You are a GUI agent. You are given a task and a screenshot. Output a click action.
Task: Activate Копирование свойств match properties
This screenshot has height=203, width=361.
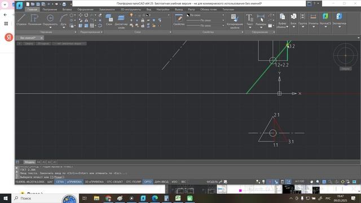click(x=235, y=21)
